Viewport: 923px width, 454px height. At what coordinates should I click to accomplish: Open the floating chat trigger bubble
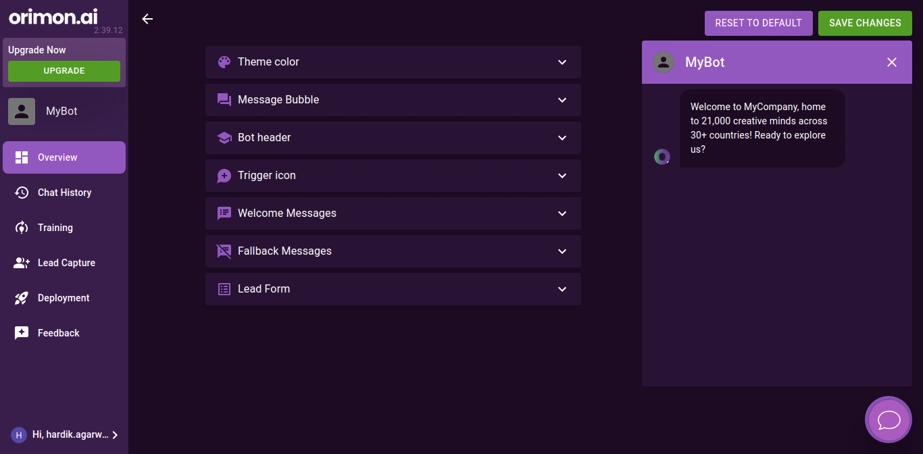889,420
